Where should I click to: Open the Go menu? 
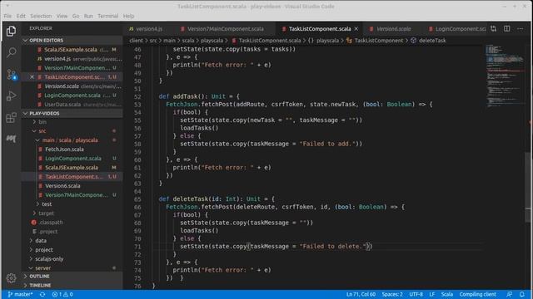(x=76, y=16)
